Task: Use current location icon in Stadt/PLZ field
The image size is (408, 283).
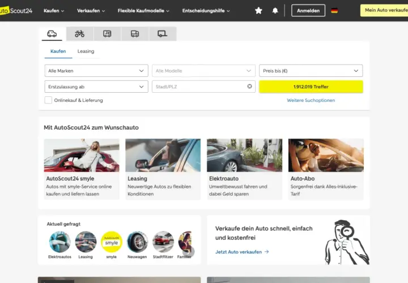Action: point(249,86)
